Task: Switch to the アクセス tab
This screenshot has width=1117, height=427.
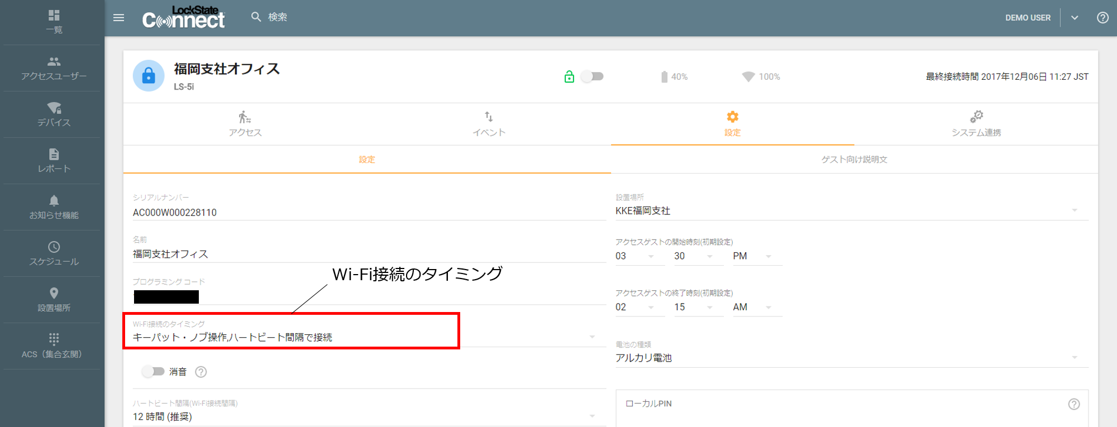Action: coord(245,124)
